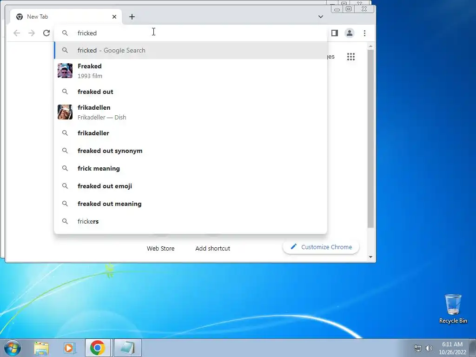Open the Chrome profile avatar menu
The height and width of the screenshot is (357, 476).
350,33
